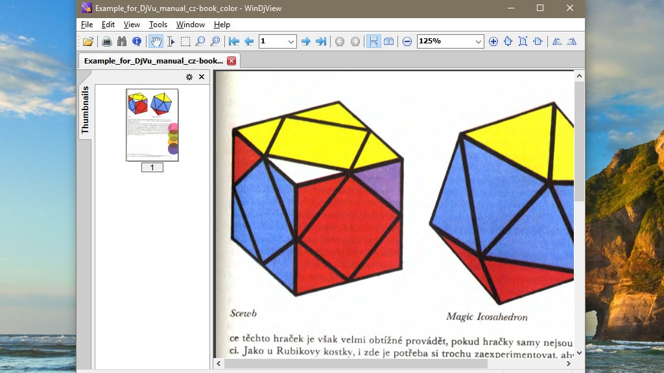The height and width of the screenshot is (373, 664).
Task: Open Find with the binoculars icon
Action: (x=122, y=41)
